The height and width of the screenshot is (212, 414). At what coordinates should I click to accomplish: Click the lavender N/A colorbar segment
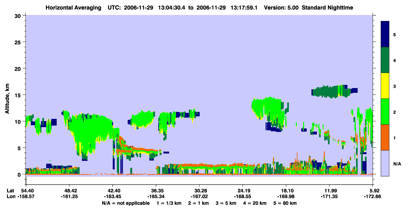coord(385,163)
